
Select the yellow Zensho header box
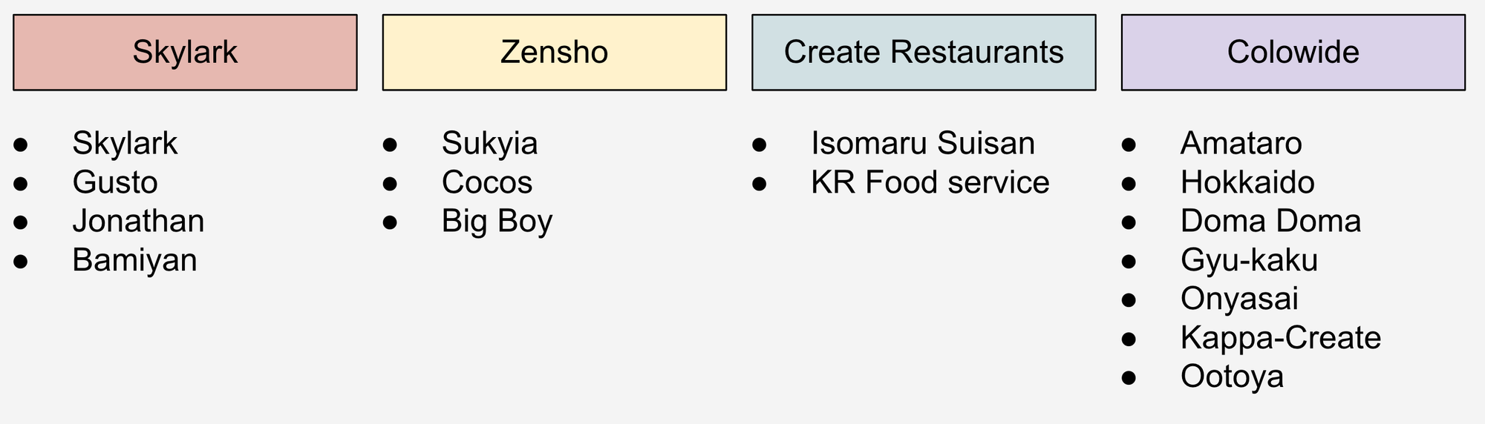(554, 53)
